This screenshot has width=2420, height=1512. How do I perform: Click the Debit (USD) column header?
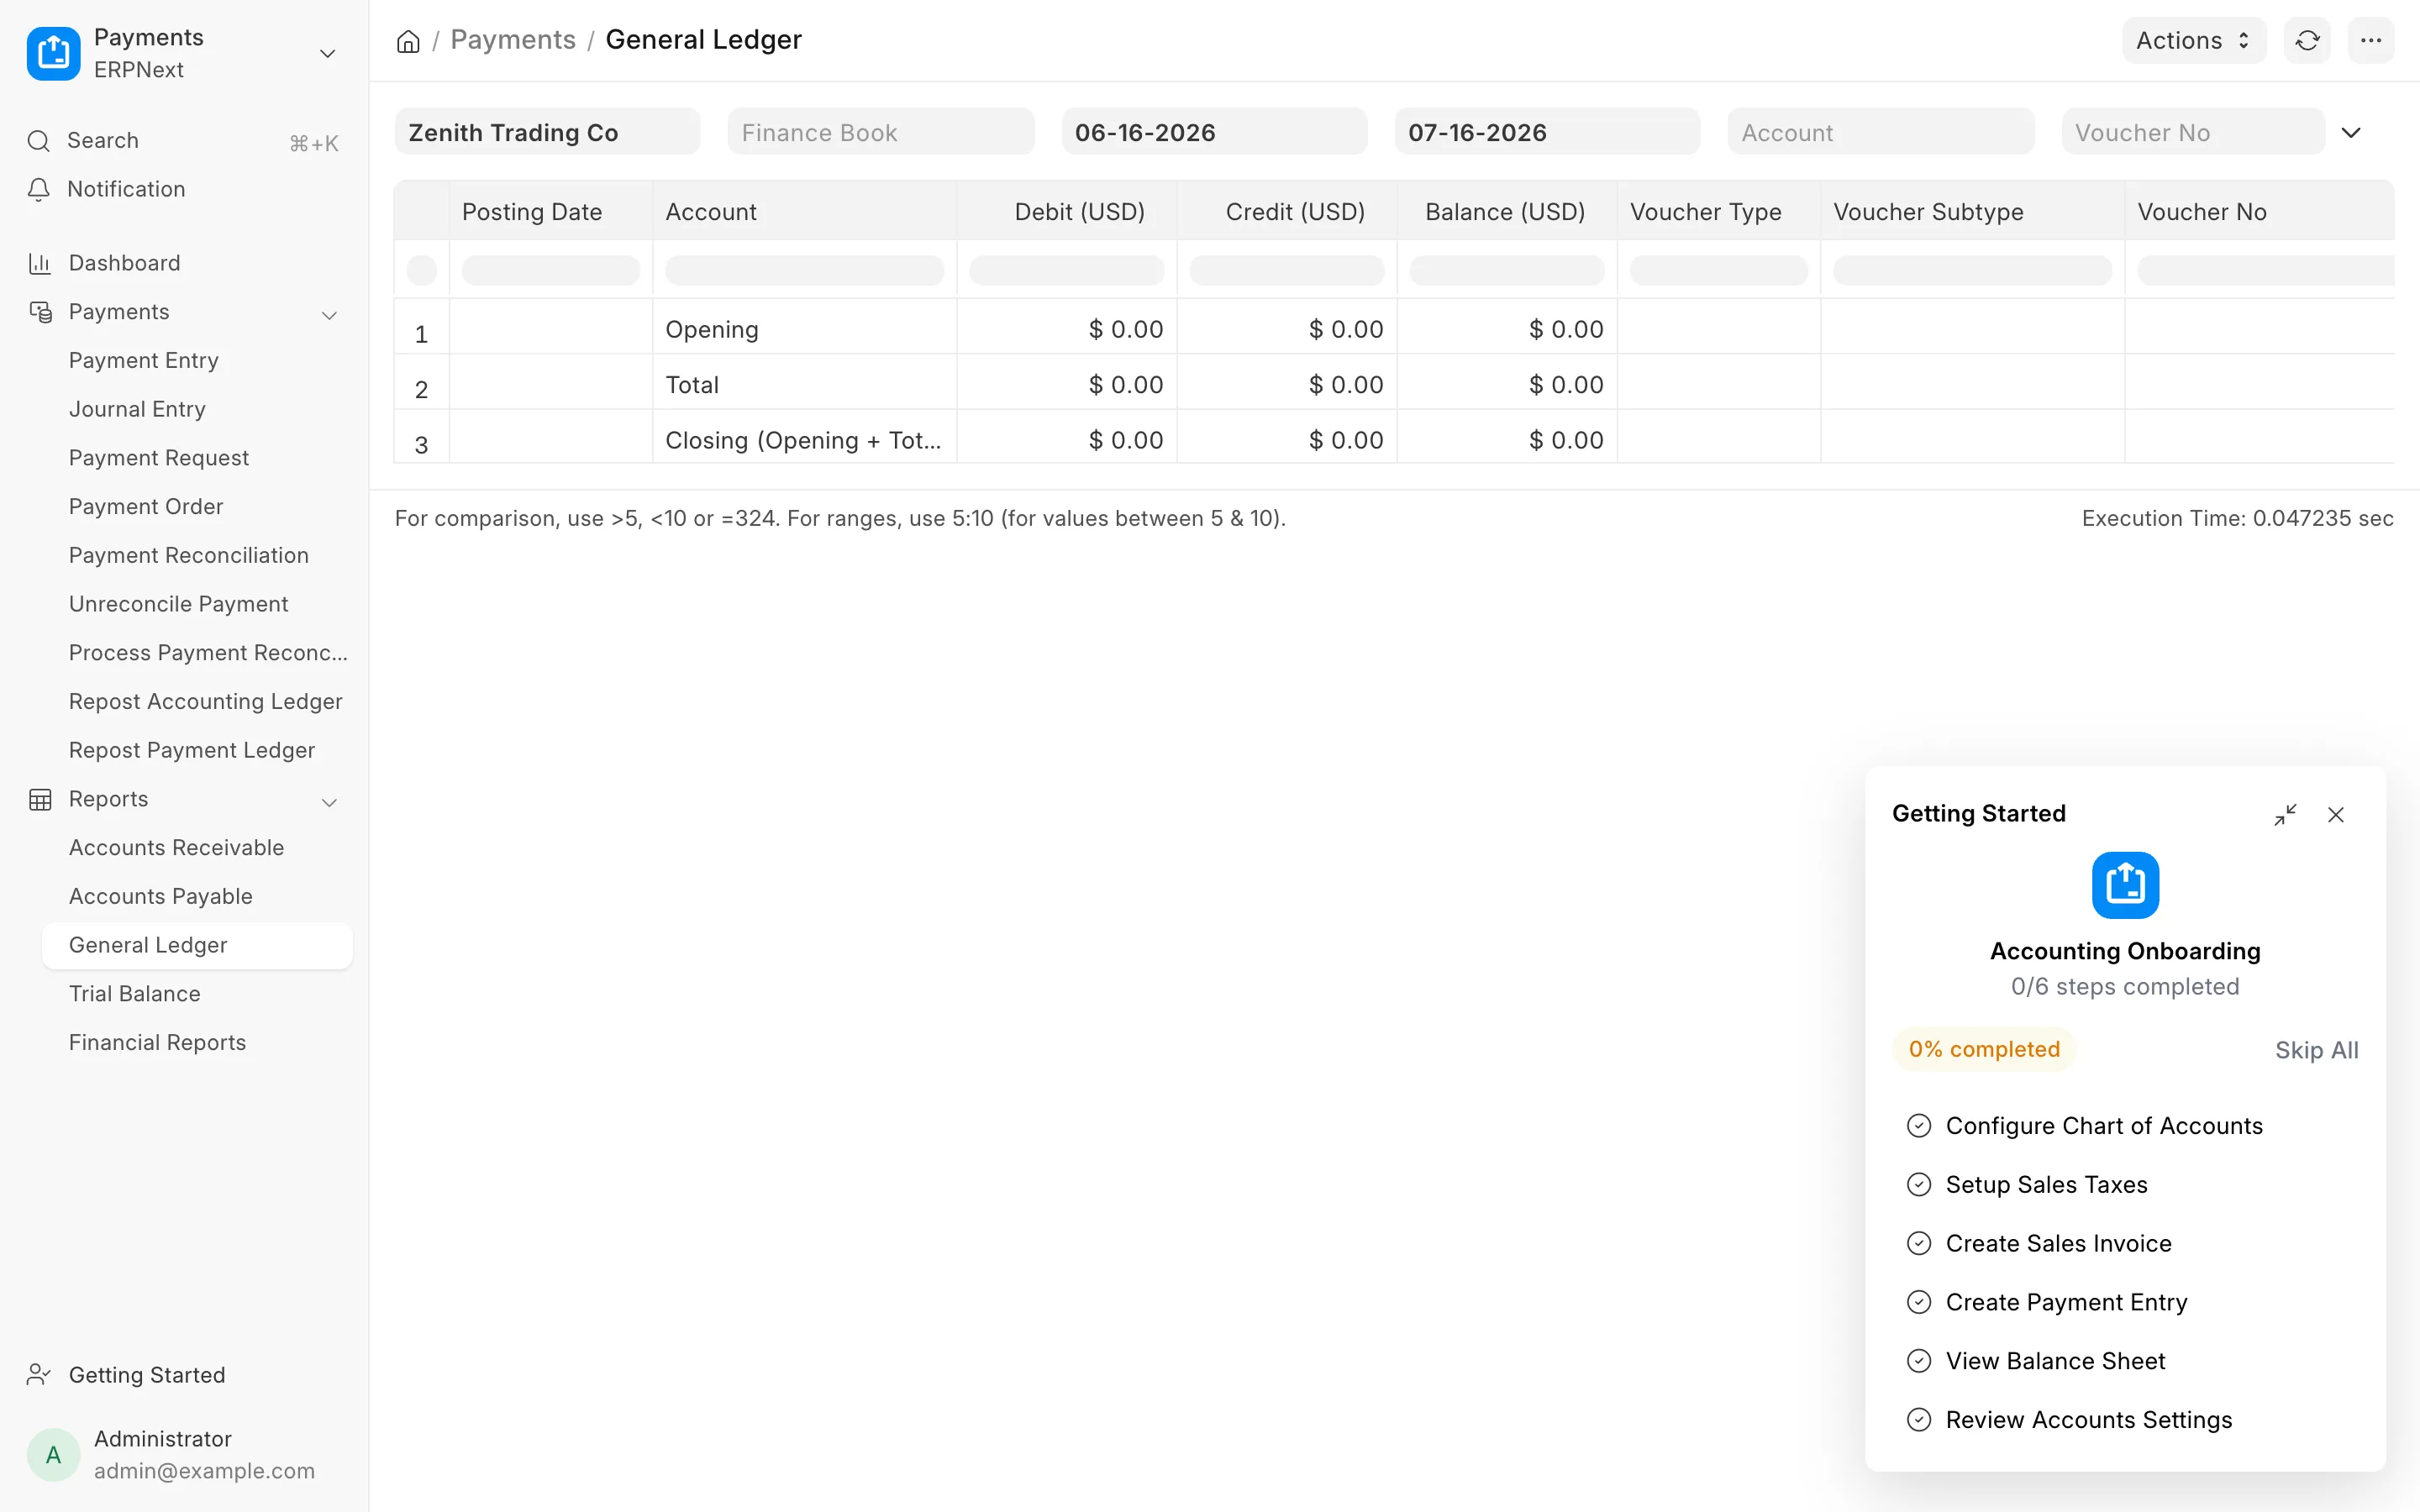coord(1067,212)
